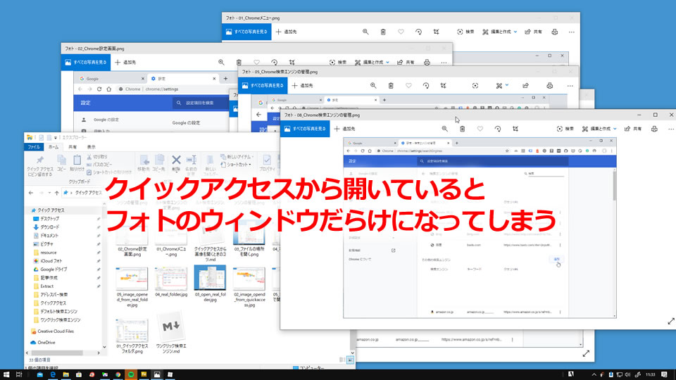
Task: Rotate the photo in 02_Chrome設定画面 window
Action: pos(274,62)
